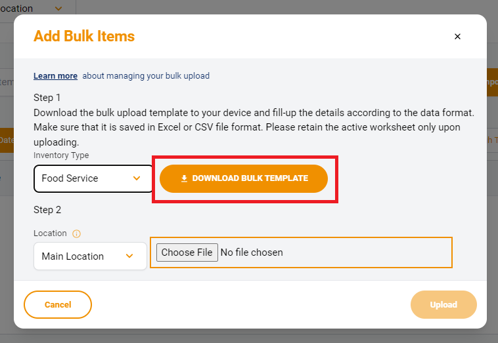Select the Food Service inventory type box

tap(93, 178)
